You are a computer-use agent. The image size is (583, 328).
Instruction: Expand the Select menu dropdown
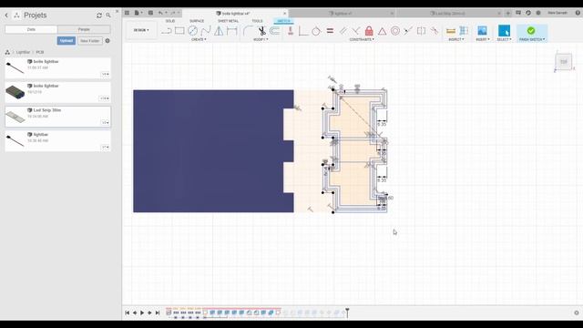pos(504,39)
